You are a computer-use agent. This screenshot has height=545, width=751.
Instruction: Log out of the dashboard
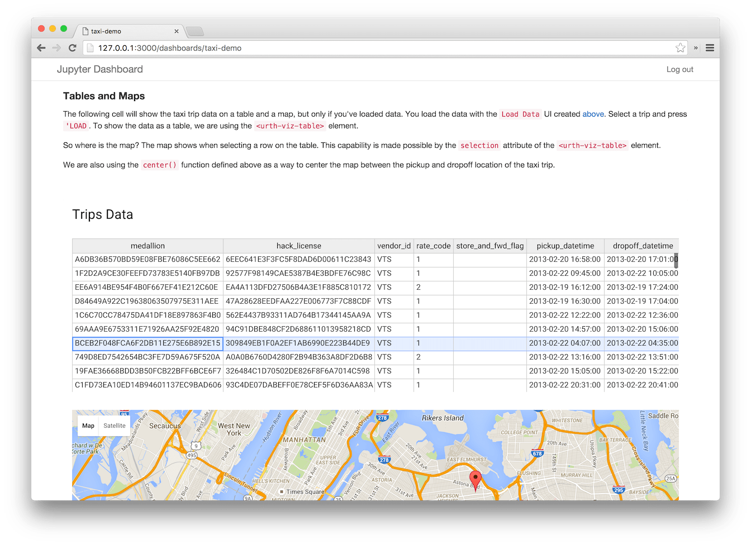[x=679, y=69]
